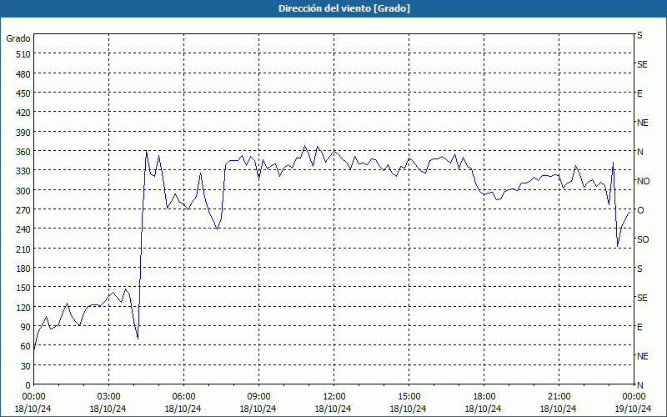Select the 240 y-axis tick label
Viewport: 667px width, 417px height.
click(23, 229)
